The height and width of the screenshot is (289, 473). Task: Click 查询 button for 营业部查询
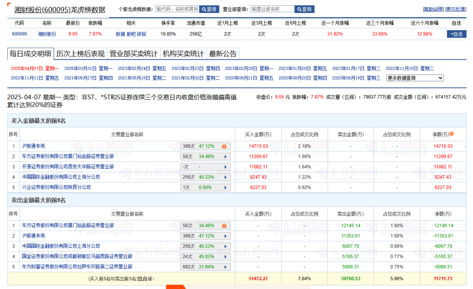click(x=304, y=9)
